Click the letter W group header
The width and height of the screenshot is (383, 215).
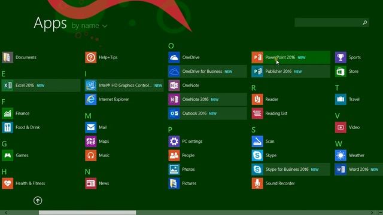coord(339,144)
